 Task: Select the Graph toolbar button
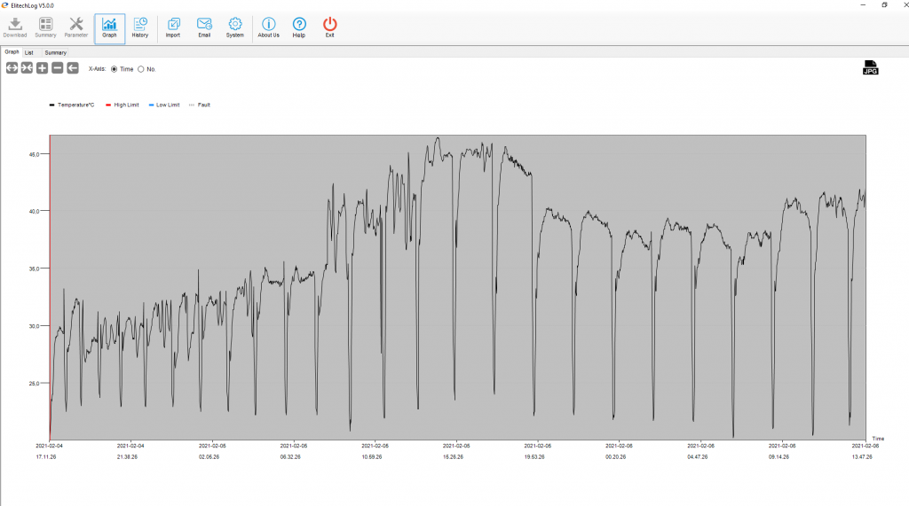click(x=110, y=27)
